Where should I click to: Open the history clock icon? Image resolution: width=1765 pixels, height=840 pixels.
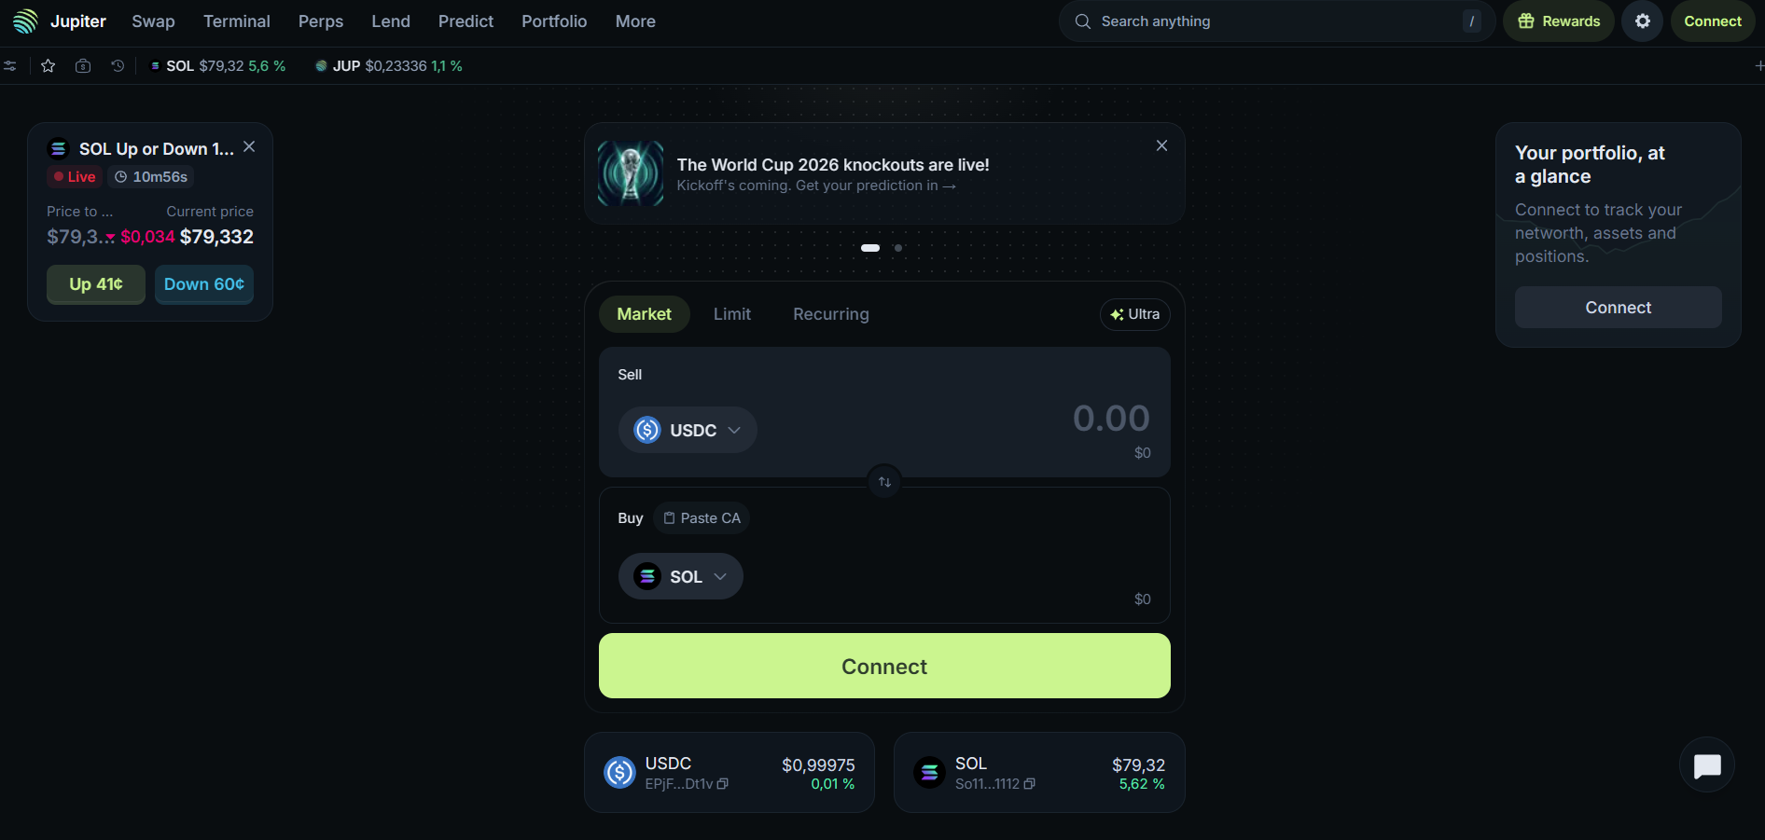pos(118,66)
